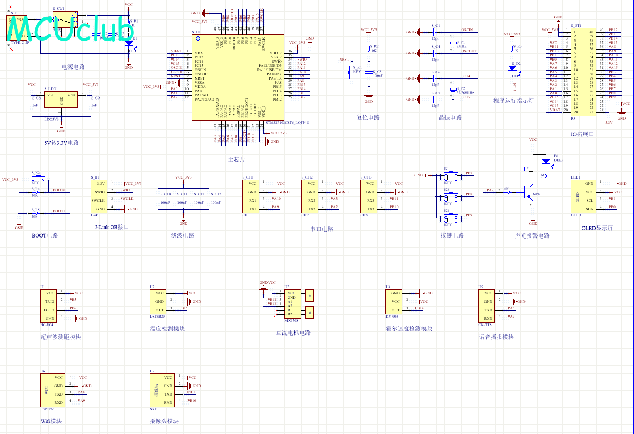Click the 霍尔速度检测模块 label
Screen dimensions: 634x434
(409, 328)
